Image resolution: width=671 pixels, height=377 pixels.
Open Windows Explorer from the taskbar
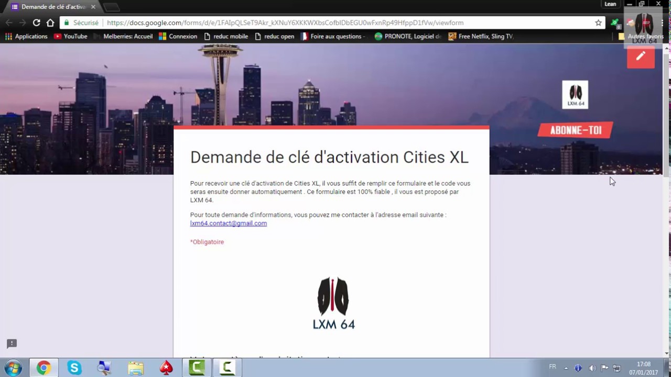[x=136, y=368]
